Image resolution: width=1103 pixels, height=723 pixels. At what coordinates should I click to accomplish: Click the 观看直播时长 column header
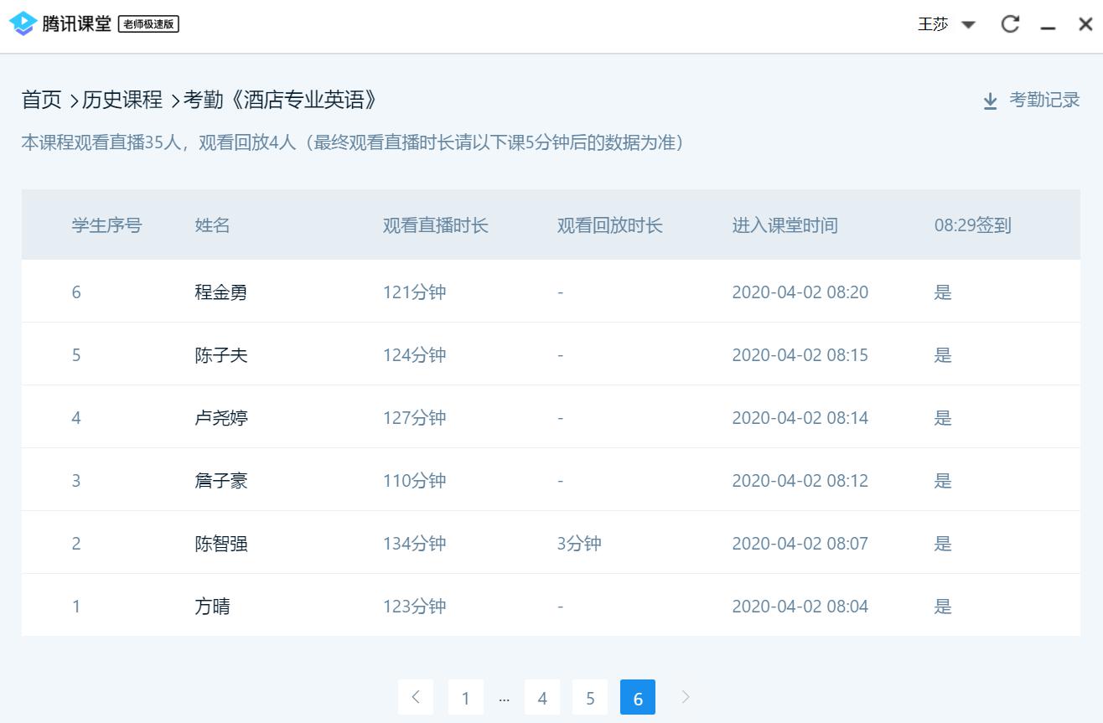tap(435, 225)
